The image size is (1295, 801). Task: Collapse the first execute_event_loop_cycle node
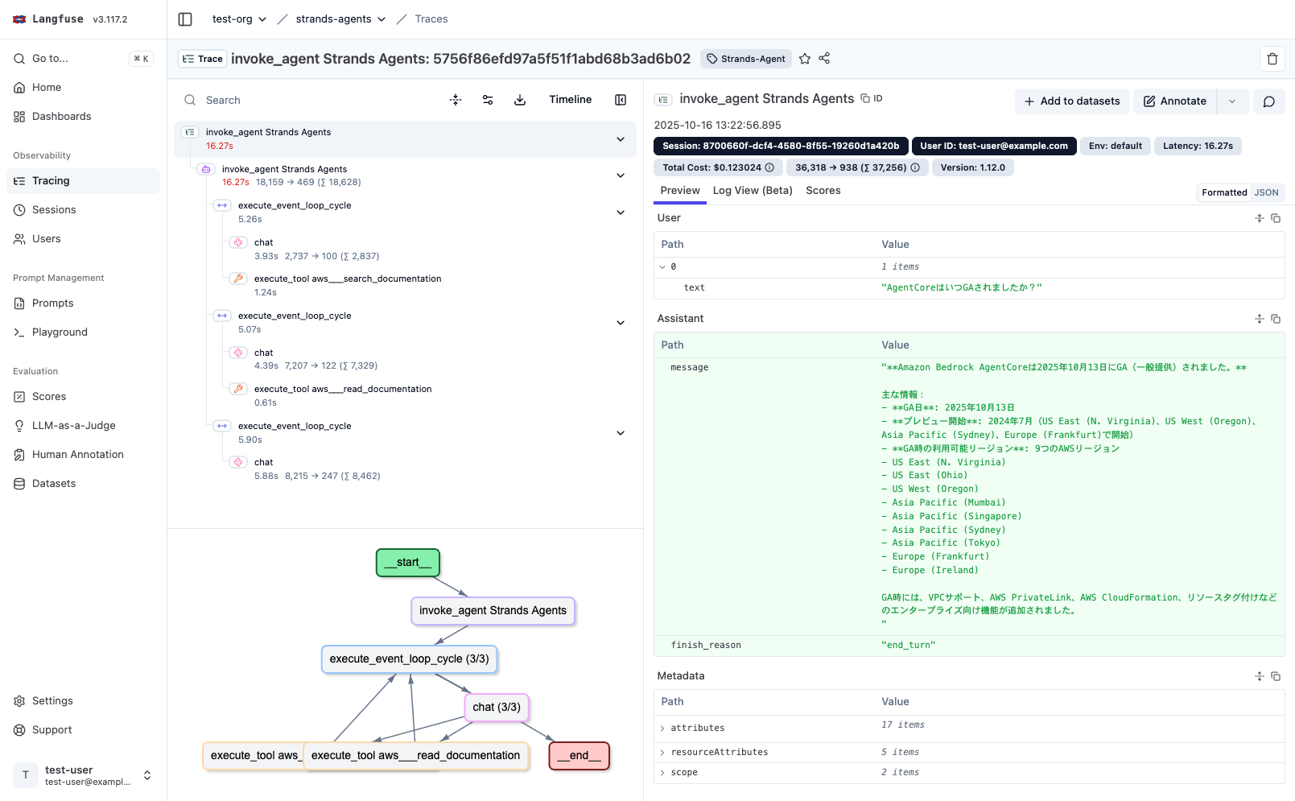tap(621, 213)
